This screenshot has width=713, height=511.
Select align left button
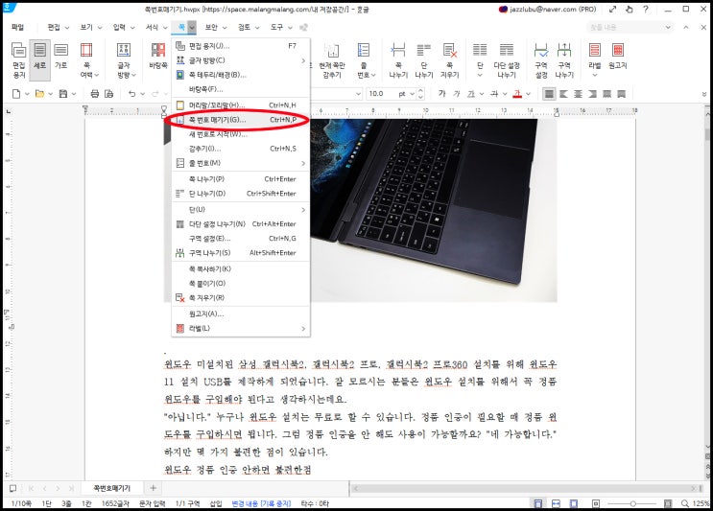(564, 94)
